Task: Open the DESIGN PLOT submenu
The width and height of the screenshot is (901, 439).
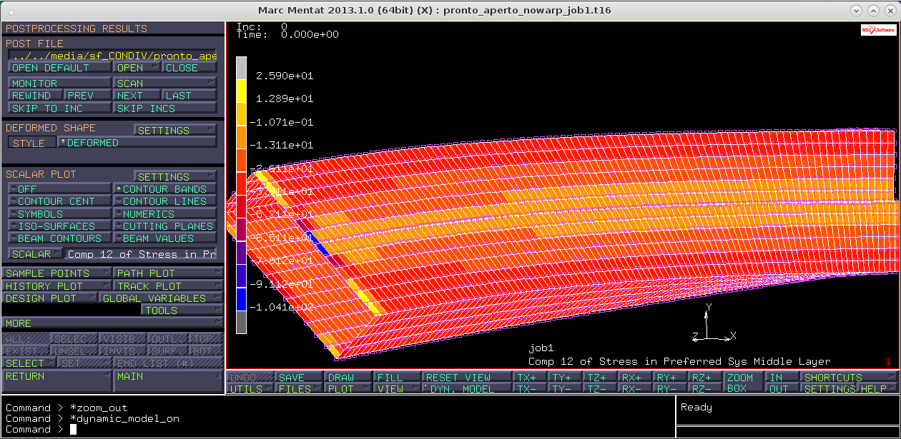Action: 50,298
